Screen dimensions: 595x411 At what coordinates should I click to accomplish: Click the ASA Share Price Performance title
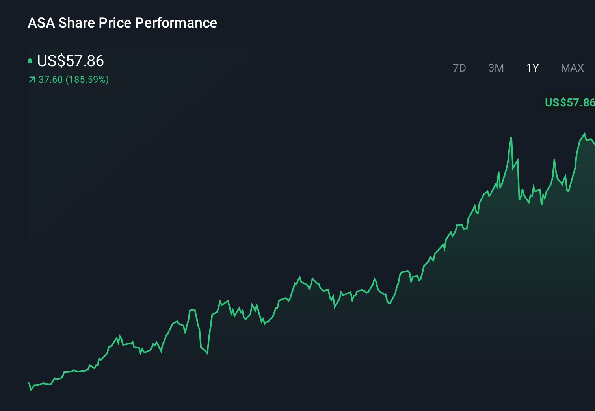[122, 23]
